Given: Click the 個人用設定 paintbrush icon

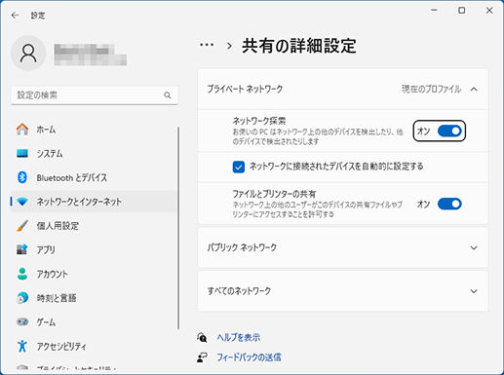Looking at the screenshot, I should click(22, 226).
